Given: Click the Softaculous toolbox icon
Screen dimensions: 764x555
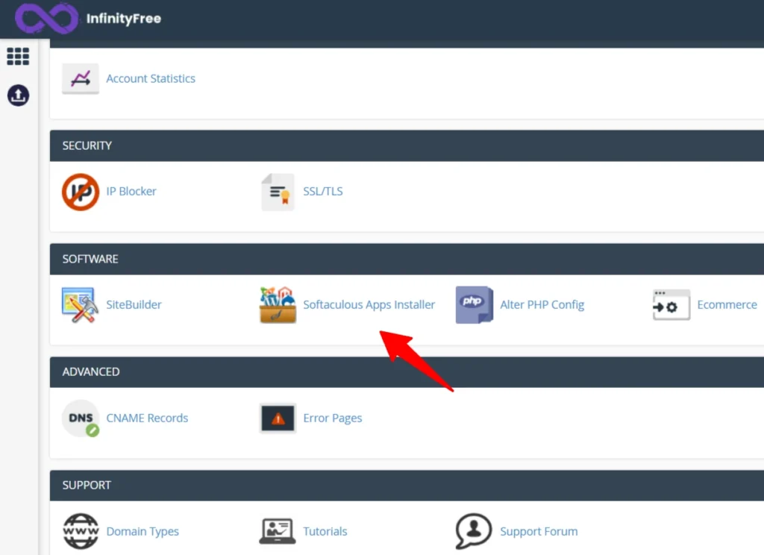Looking at the screenshot, I should 278,305.
